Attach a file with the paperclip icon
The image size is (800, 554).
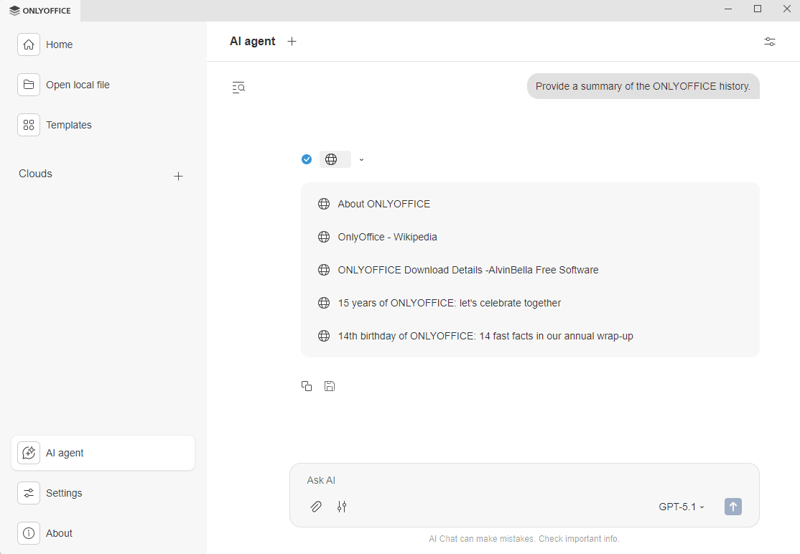pos(316,507)
